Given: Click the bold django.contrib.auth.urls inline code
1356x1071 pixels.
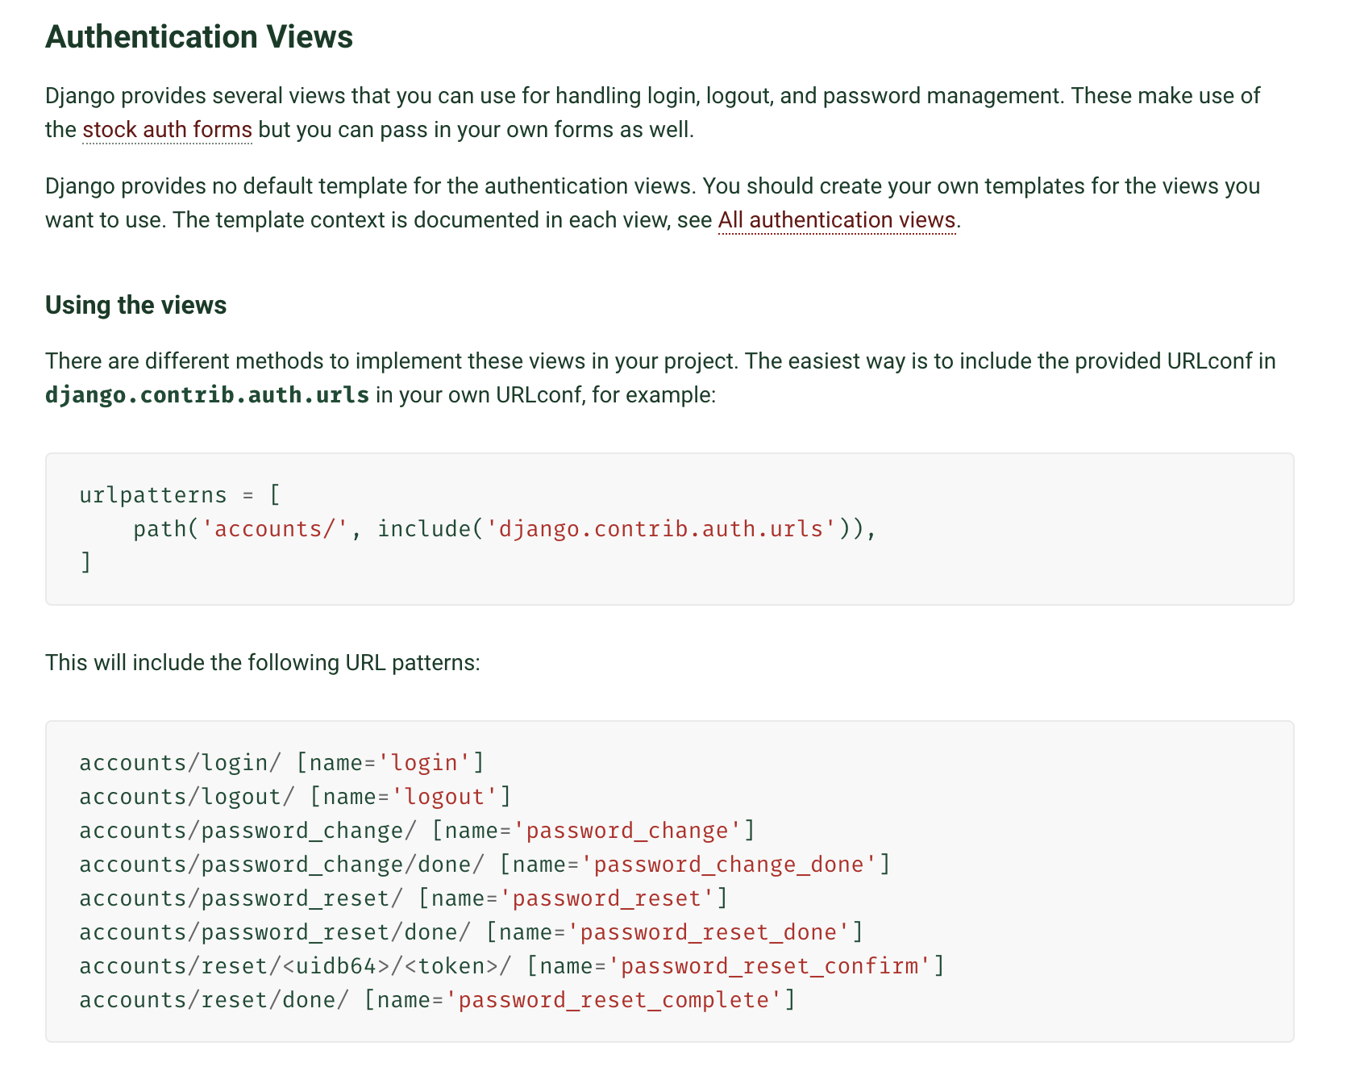Looking at the screenshot, I should click(207, 395).
